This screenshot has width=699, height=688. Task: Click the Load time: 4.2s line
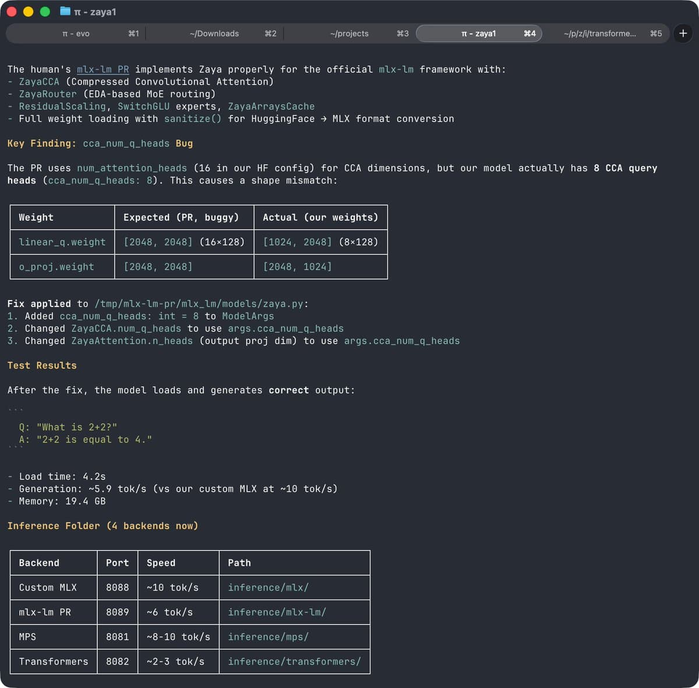57,477
